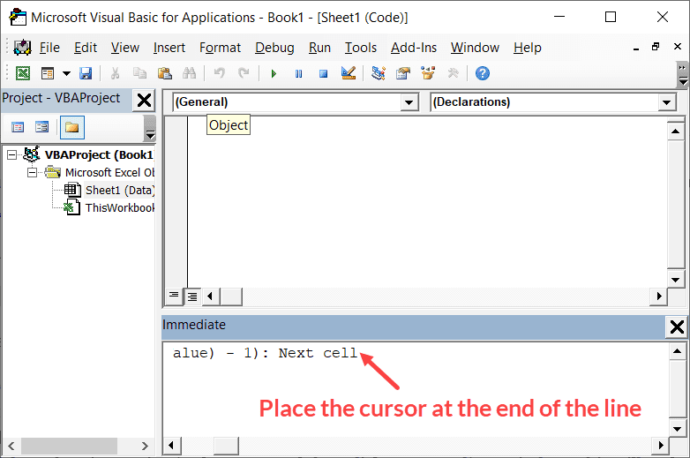Viewport: 690px width, 458px height.
Task: Minimize the inner code window
Action: [636, 48]
